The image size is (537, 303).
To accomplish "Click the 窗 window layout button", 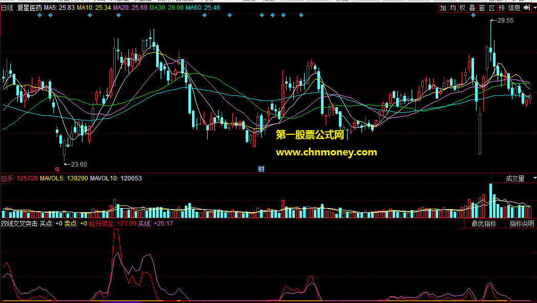I will pos(482,8).
